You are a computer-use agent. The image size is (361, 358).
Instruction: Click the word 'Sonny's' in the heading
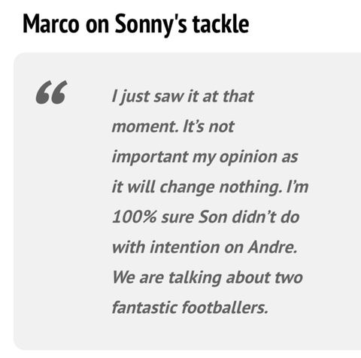[x=150, y=25]
